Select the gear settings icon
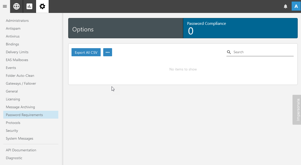Screen dimensions: 301x165 (x=42, y=6)
